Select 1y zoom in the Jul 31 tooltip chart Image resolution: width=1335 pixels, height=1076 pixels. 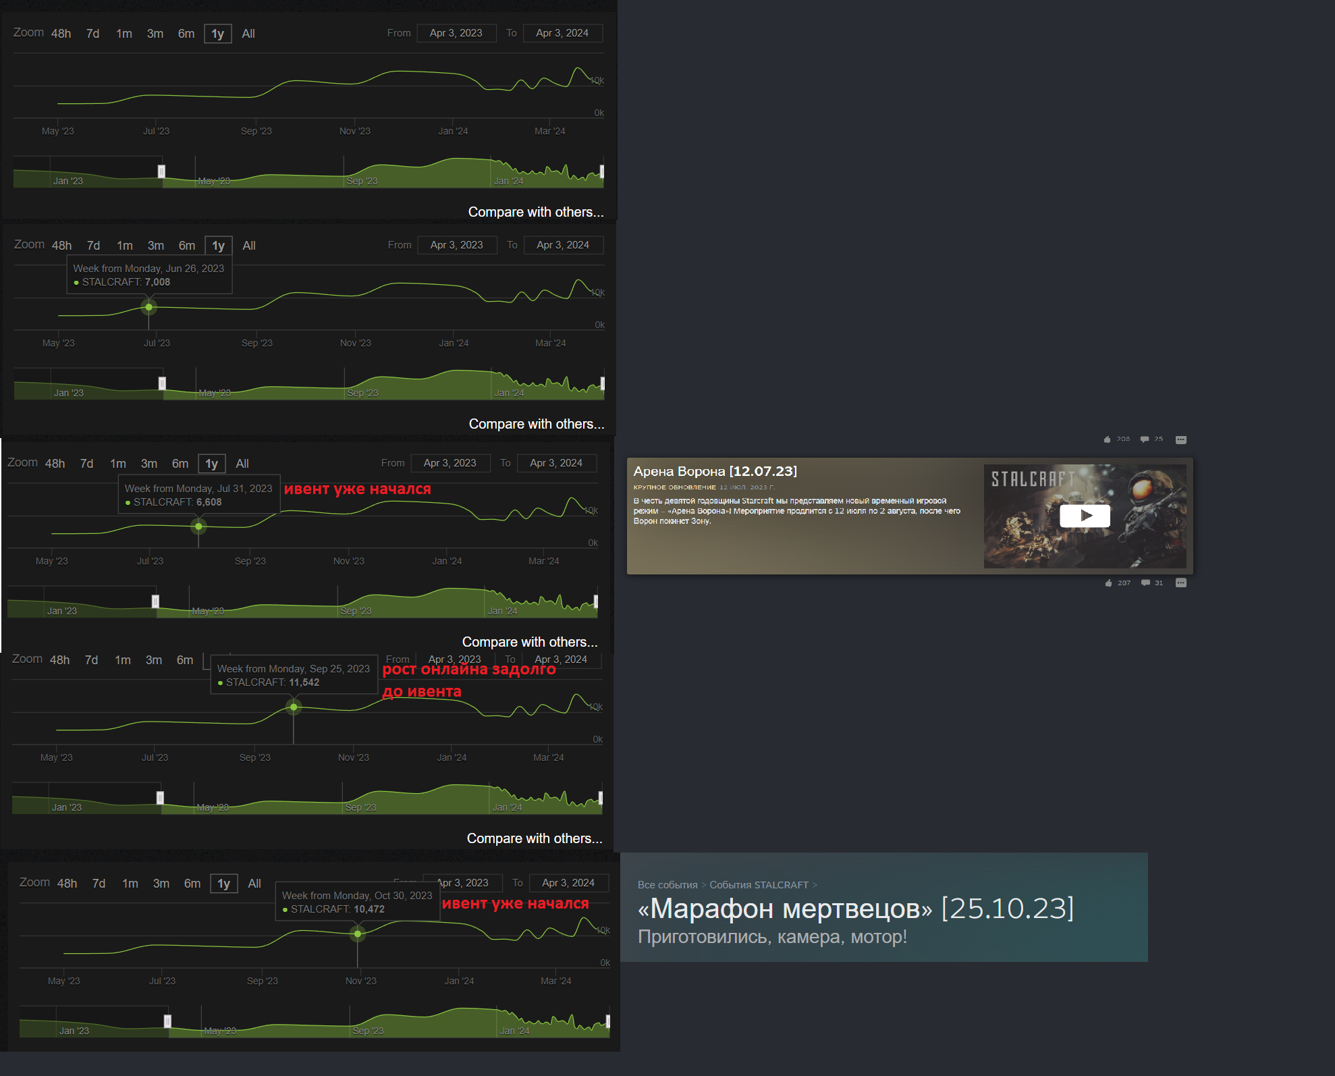[211, 464]
